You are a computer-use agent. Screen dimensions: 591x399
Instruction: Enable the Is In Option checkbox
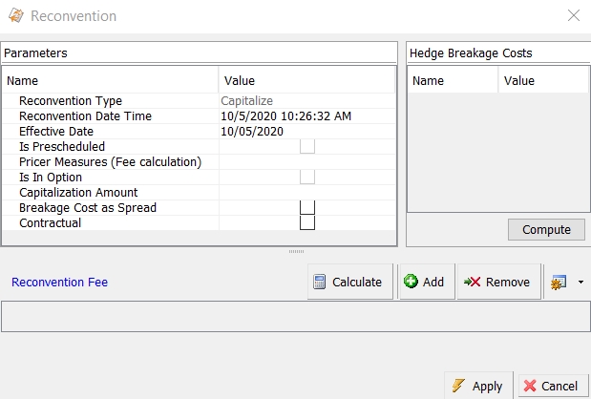307,178
